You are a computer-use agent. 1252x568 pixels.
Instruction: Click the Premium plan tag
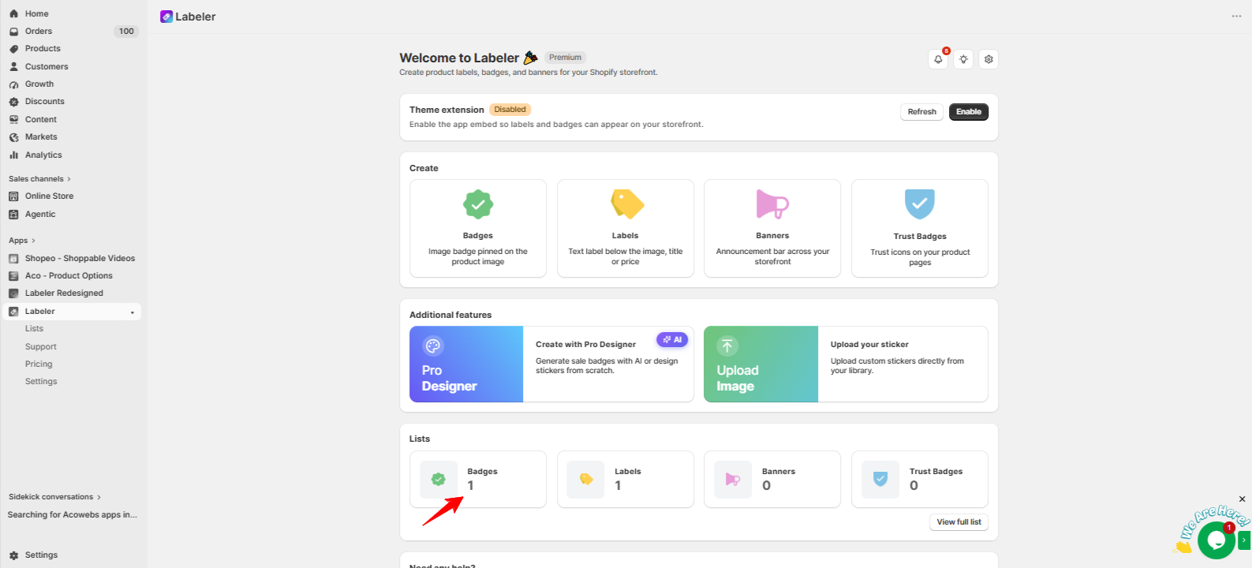coord(566,58)
